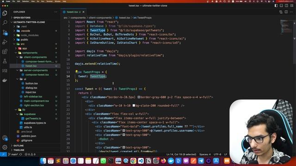Click bg-slate-200 color swatch on line 21
This screenshot has height=166, width=296.
point(134,106)
